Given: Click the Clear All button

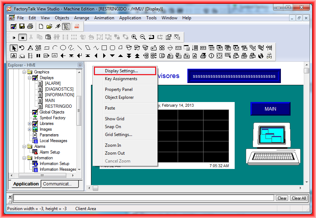Looking at the screenshot, I should pyautogui.click(x=298, y=198).
